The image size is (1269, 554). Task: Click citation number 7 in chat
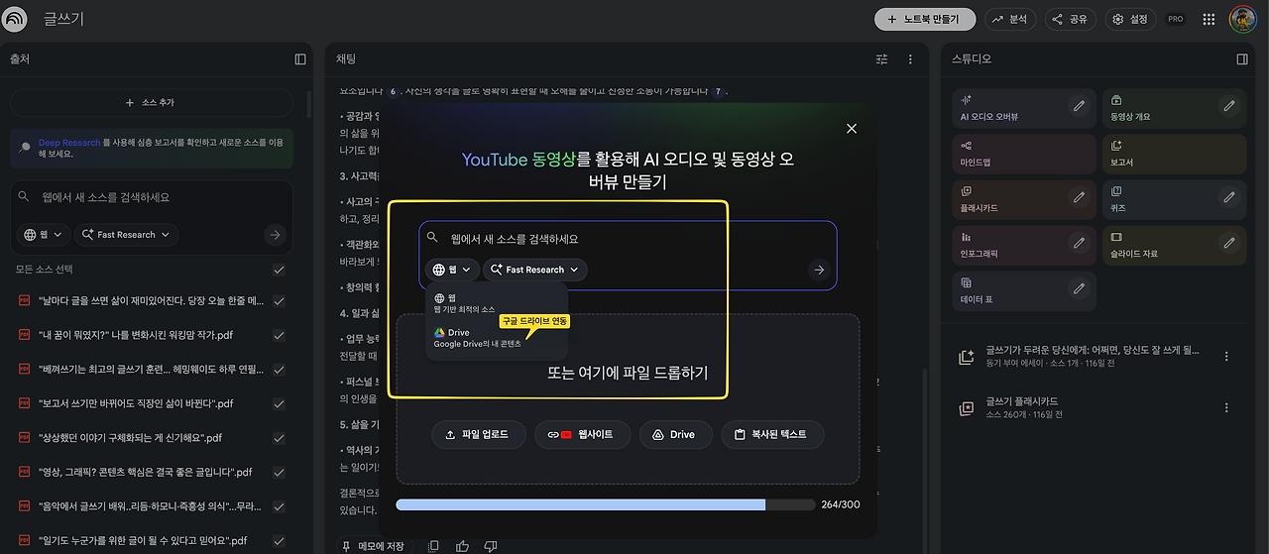click(718, 91)
